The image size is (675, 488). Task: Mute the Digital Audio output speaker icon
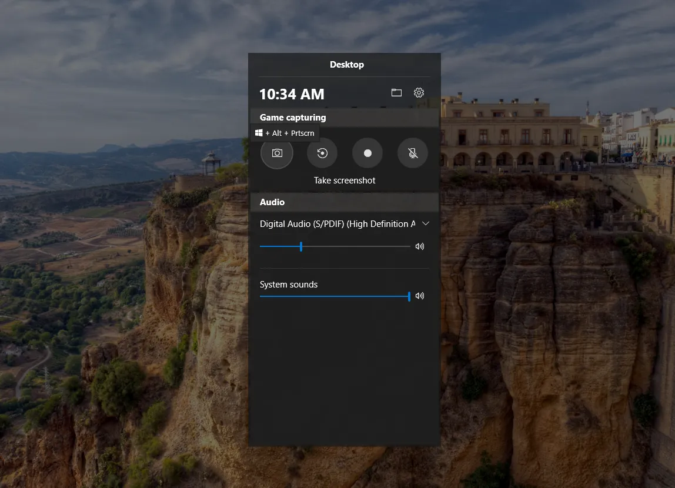(x=419, y=246)
